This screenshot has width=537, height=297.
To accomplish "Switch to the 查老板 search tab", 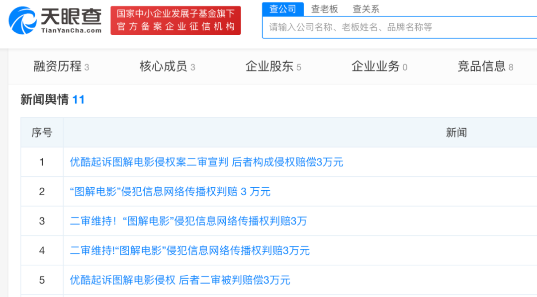I will tap(324, 9).
